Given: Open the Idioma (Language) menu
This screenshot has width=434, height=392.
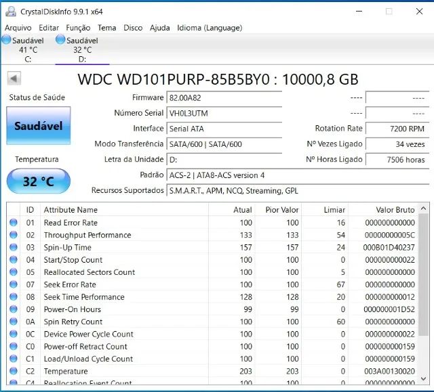Looking at the screenshot, I should (x=210, y=28).
